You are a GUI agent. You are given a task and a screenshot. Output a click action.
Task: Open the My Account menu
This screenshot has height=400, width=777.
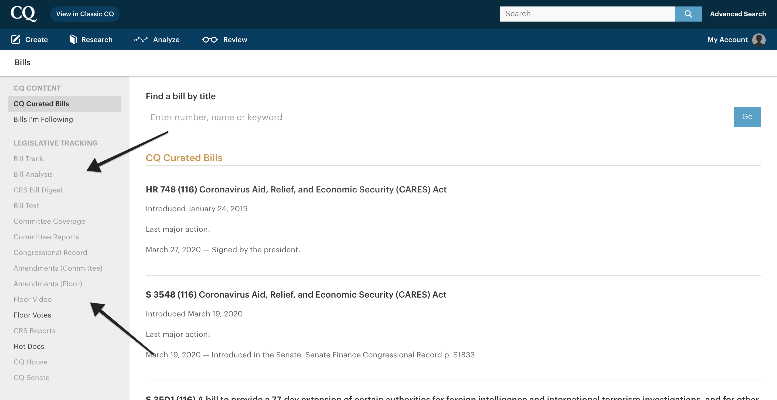tap(727, 40)
